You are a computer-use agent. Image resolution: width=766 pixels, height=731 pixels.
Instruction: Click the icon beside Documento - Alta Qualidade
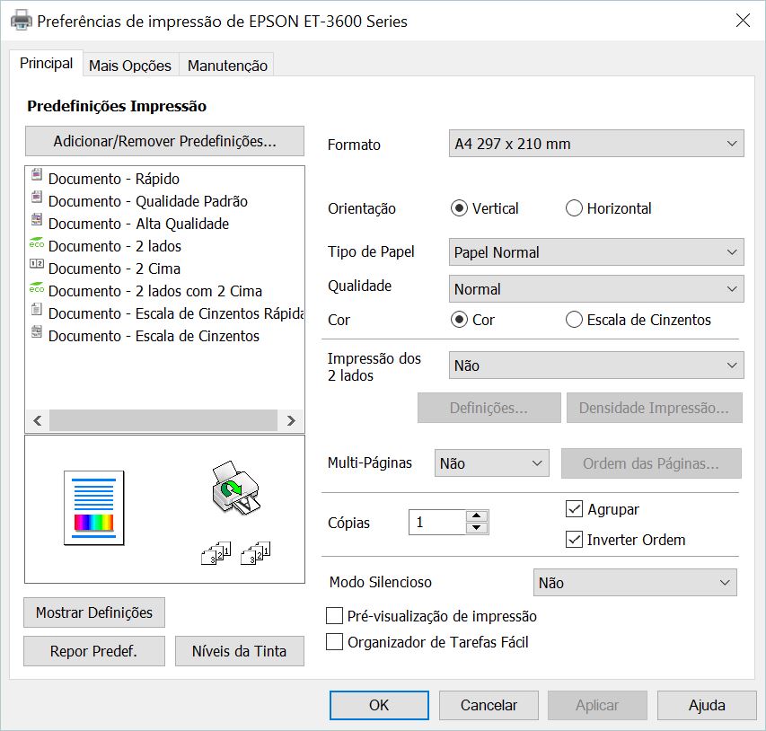pyautogui.click(x=37, y=219)
